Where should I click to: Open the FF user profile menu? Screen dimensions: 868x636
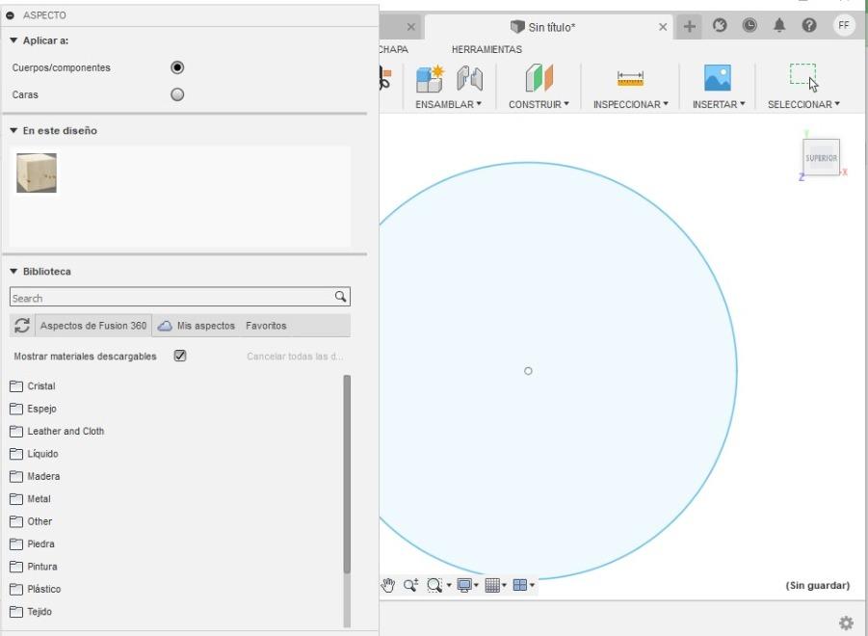[844, 25]
